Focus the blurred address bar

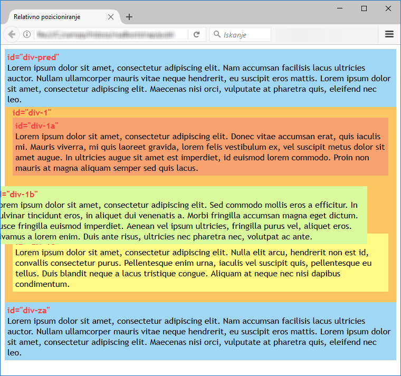(x=106, y=34)
